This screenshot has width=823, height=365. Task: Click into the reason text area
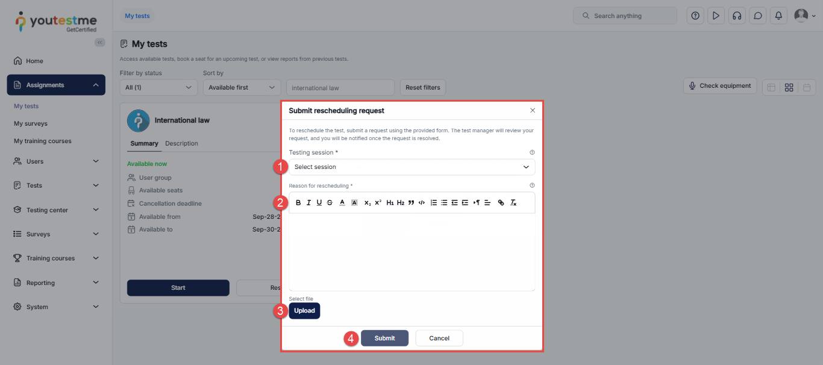pyautogui.click(x=412, y=252)
